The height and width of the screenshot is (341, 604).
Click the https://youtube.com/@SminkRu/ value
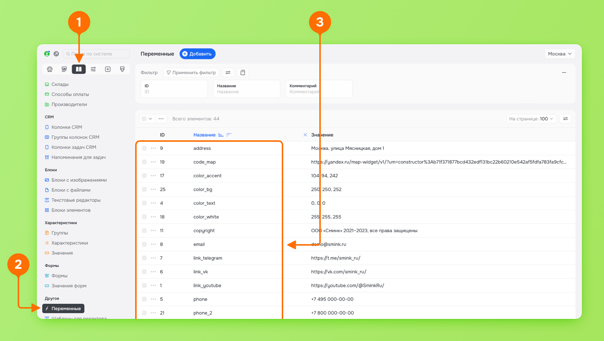347,285
